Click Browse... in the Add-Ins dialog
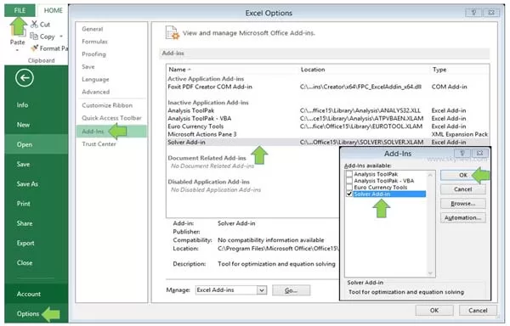This screenshot has height=326, width=510. (463, 204)
